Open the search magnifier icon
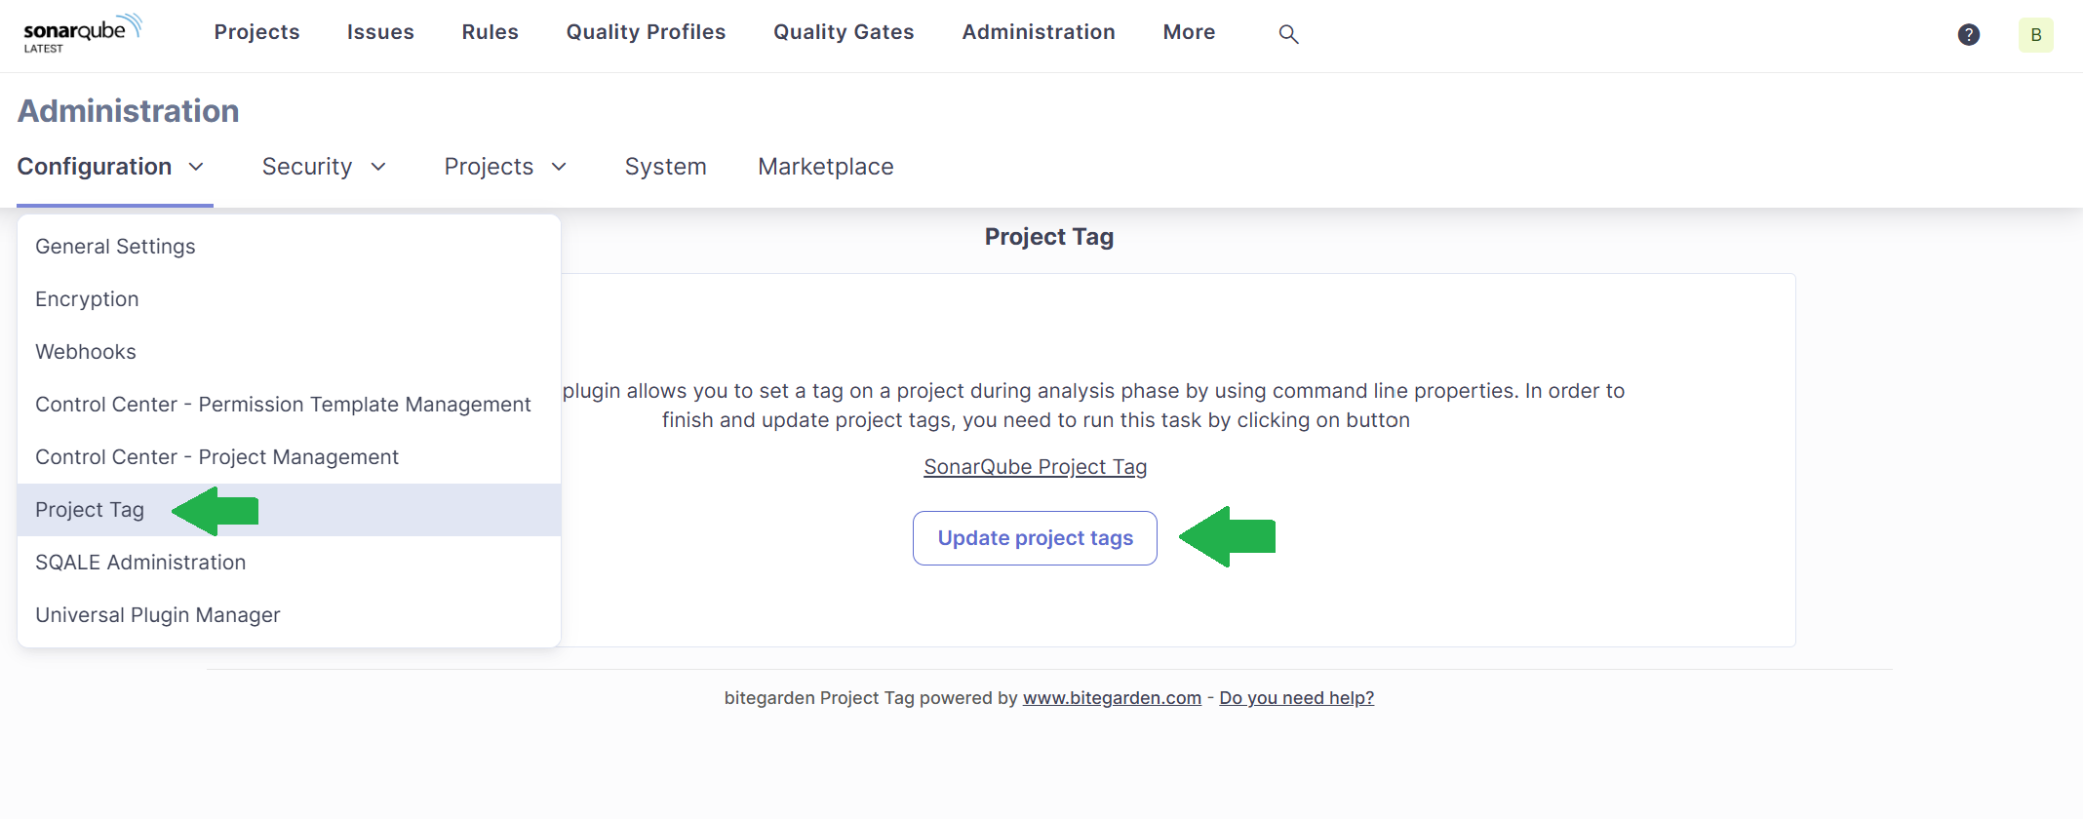The image size is (2083, 819). 1288,34
